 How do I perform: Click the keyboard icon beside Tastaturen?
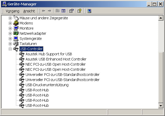click(16, 44)
